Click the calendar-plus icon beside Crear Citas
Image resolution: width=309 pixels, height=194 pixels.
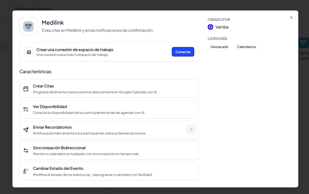tap(26, 89)
